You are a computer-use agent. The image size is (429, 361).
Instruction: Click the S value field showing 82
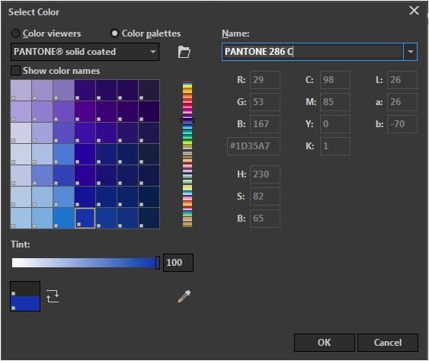tap(265, 196)
